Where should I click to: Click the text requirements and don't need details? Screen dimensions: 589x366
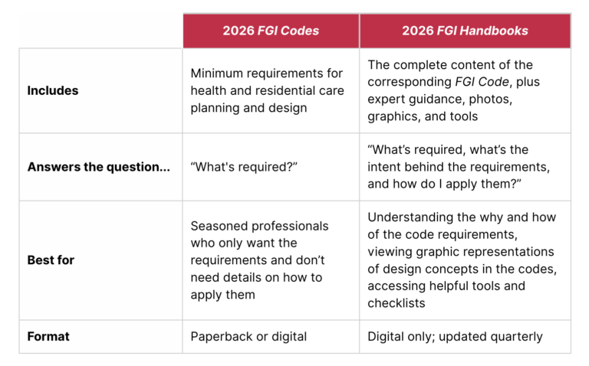[x=258, y=269]
